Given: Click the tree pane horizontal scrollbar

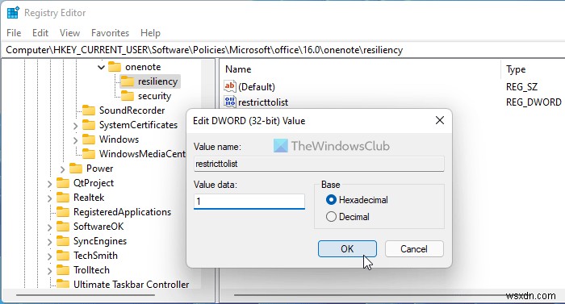Looking at the screenshot, I should tap(86, 295).
